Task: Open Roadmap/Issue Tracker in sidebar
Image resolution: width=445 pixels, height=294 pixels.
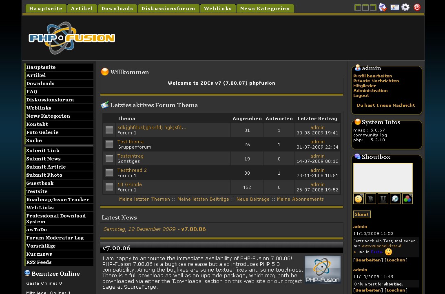Action: tap(59, 200)
